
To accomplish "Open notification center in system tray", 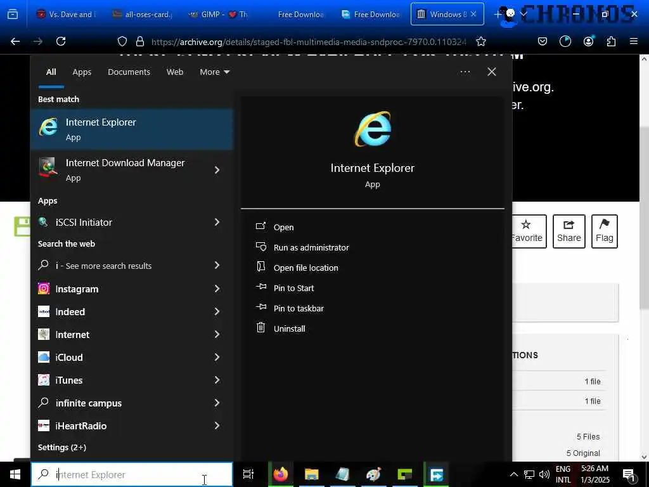I will point(629,474).
